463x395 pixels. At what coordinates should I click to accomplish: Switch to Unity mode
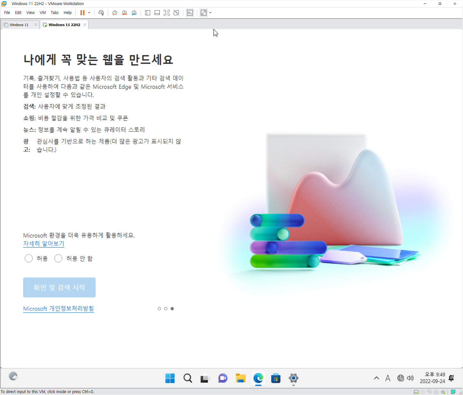[176, 13]
